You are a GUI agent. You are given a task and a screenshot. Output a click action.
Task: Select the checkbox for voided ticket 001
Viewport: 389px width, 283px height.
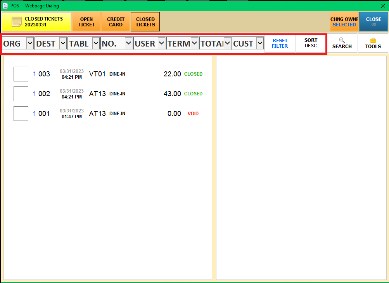pos(21,114)
